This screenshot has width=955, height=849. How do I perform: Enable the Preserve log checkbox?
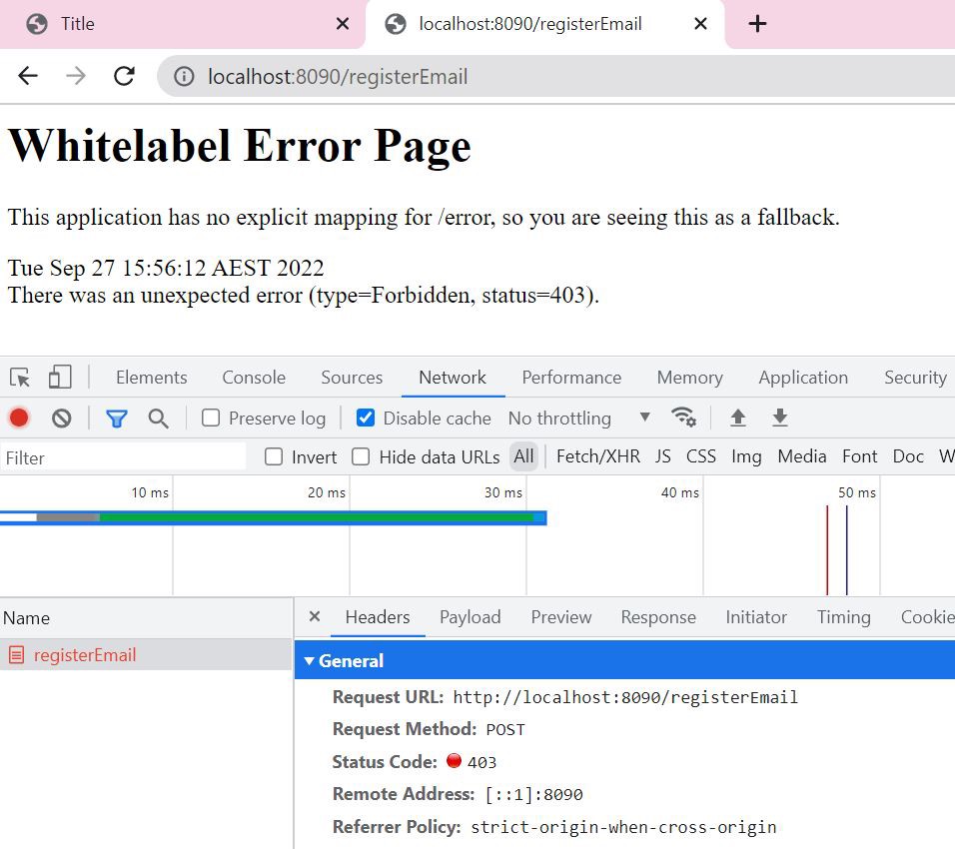coord(211,418)
